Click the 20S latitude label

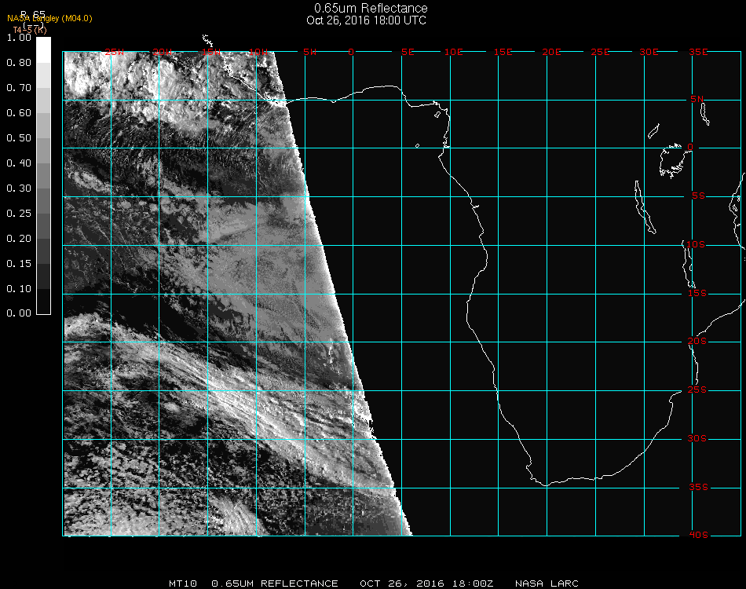[697, 342]
